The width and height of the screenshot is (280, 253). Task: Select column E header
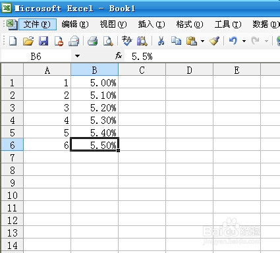tap(237, 70)
